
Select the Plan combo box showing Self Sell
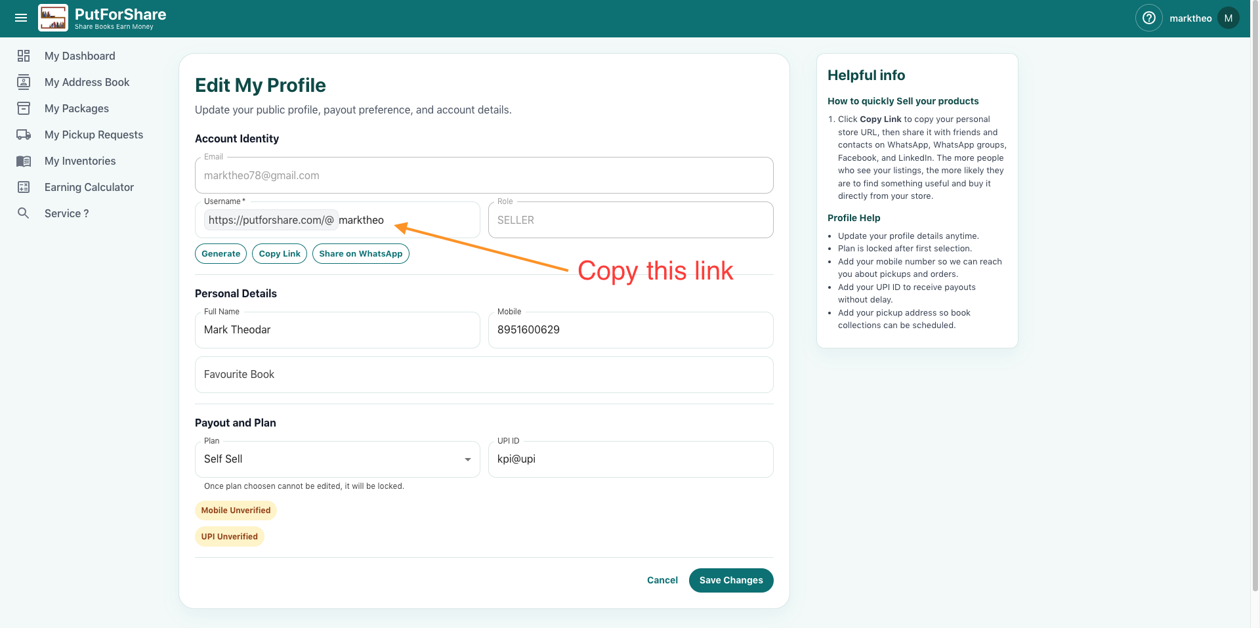[x=337, y=459]
